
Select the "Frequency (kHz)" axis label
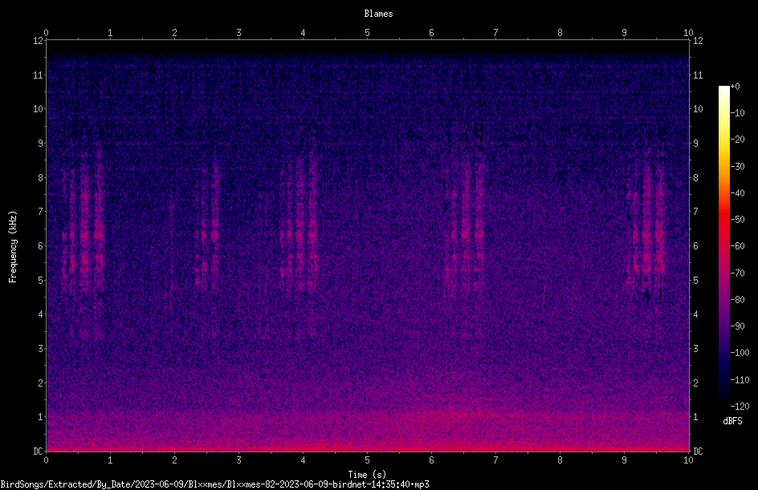click(x=13, y=247)
